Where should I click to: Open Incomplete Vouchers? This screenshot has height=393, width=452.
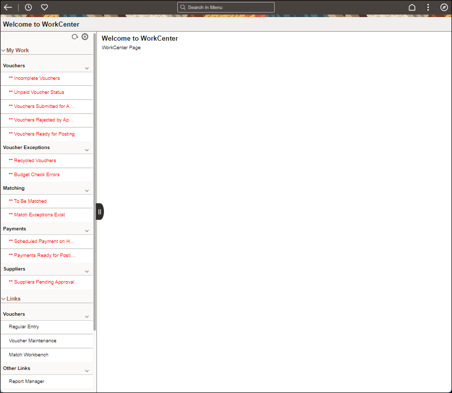click(34, 78)
